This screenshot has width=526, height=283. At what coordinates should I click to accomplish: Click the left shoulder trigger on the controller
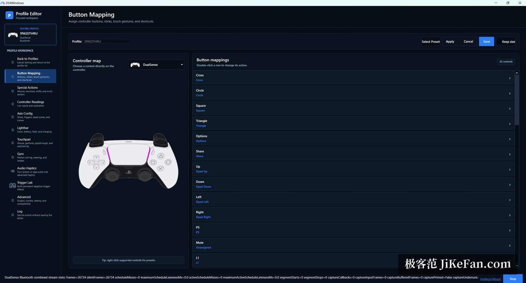[97, 139]
